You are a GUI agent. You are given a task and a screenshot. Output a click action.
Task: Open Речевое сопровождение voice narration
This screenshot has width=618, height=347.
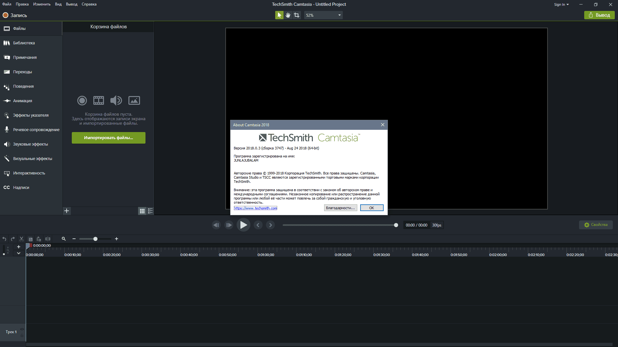coord(31,130)
